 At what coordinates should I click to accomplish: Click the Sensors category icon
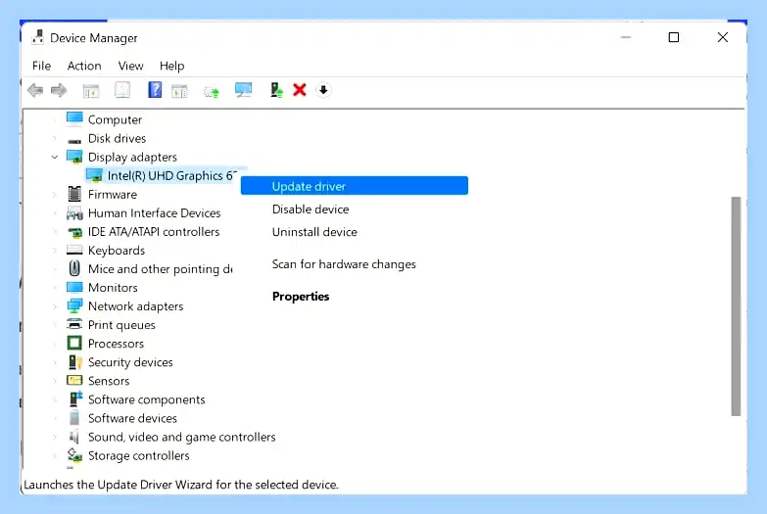tap(74, 381)
